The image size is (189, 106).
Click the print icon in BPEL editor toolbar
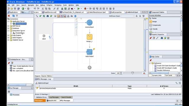[x=68, y=16]
